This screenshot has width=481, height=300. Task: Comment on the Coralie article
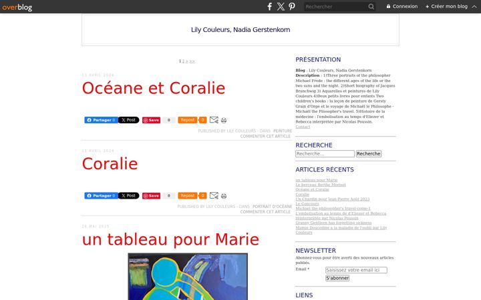pos(265,212)
